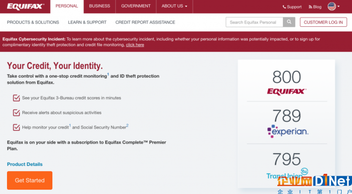Switch to the Government tab
The image size is (352, 194).
click(136, 6)
